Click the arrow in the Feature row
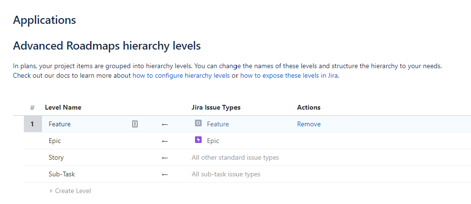 164,124
